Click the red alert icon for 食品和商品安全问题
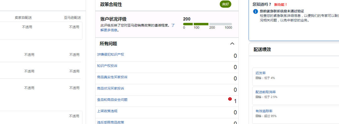Image resolution: width=339 pixels, height=124 pixels. click(230, 99)
